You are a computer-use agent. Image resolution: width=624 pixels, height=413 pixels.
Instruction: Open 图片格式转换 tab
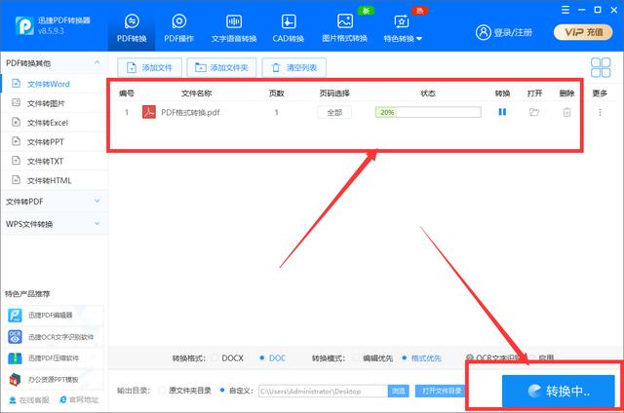coord(344,28)
